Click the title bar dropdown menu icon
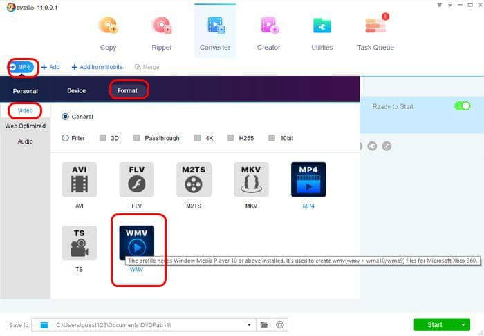484x336 pixels. 449,5
